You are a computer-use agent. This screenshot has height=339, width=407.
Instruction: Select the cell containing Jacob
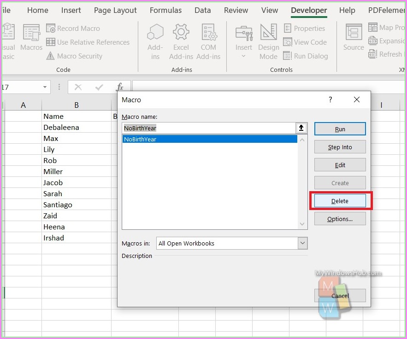point(77,182)
